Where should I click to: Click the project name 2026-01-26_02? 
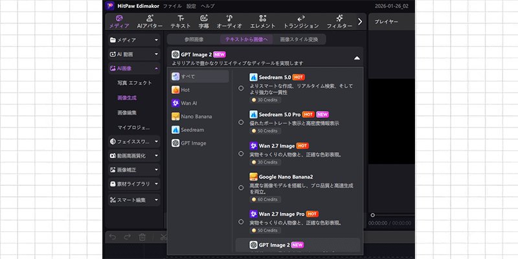click(392, 6)
